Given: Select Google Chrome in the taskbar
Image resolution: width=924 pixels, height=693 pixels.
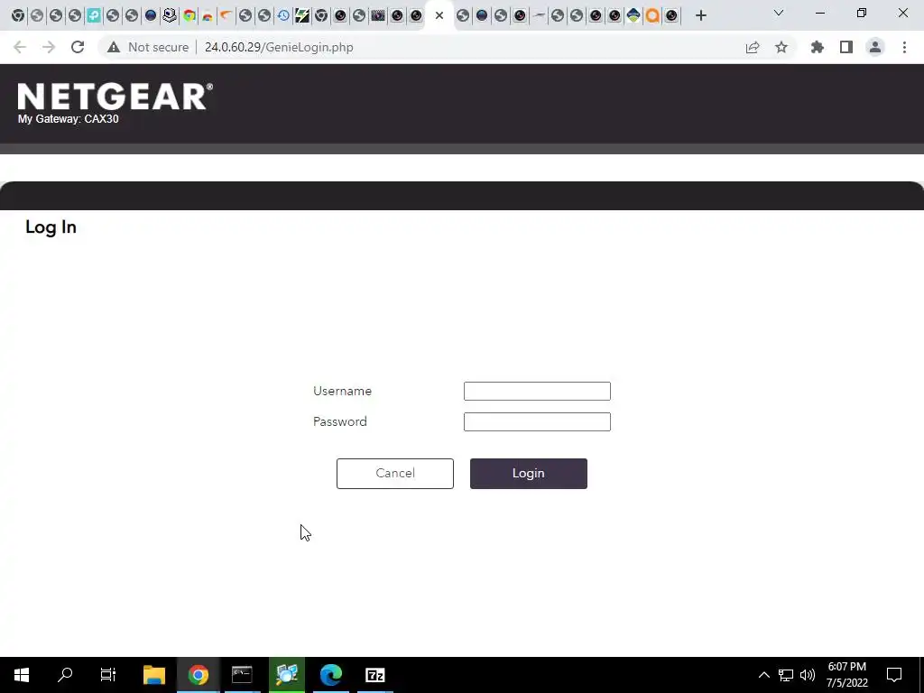Looking at the screenshot, I should click(198, 675).
